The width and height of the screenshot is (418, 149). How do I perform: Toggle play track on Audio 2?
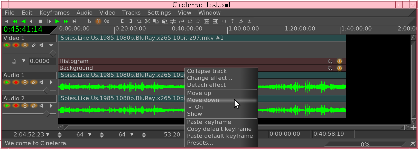pyautogui.click(x=7, y=105)
